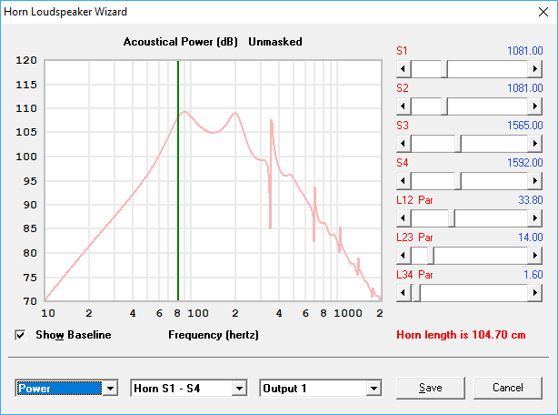Click the S1 slider left arrow

(x=404, y=69)
